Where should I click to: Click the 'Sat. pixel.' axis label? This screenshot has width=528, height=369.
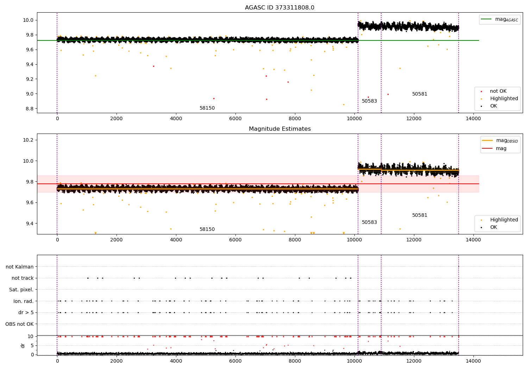pos(21,290)
